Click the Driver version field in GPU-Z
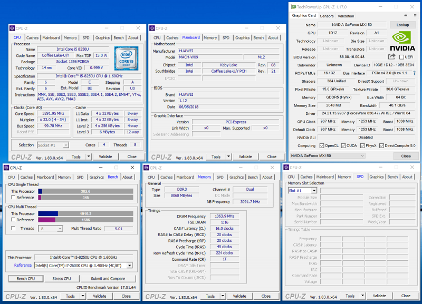 tap(366, 113)
